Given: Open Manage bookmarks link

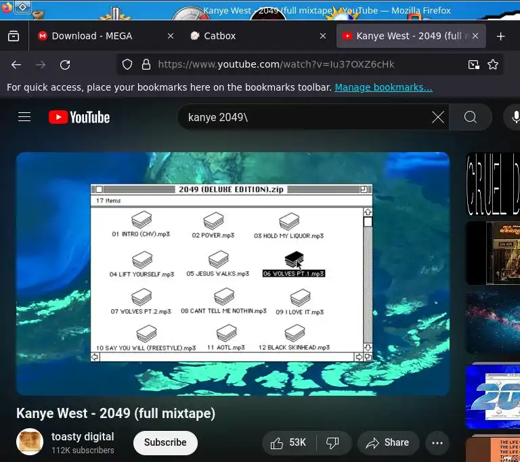Looking at the screenshot, I should click(383, 87).
